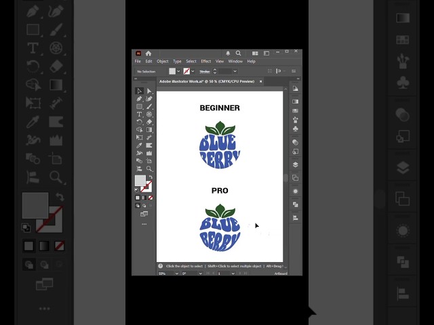
Task: Switch to Draw Normal mode
Action: point(138,206)
